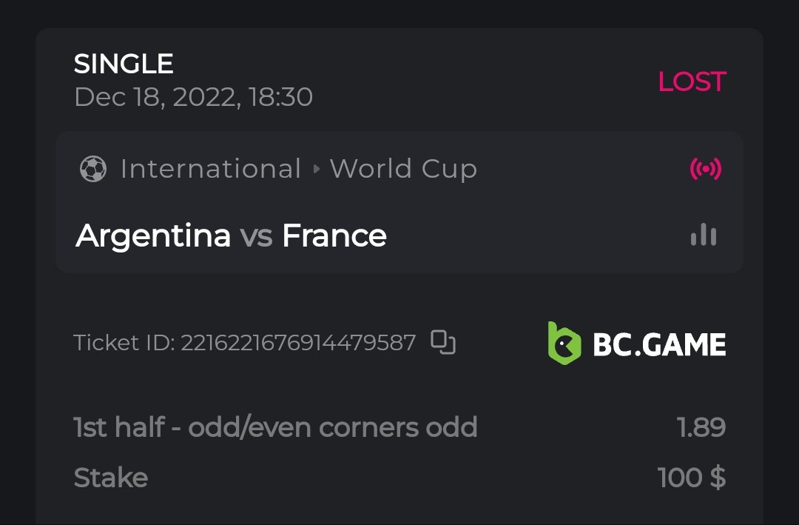Viewport: 799px width, 525px height.
Task: Open the World Cup tournament link
Action: [403, 170]
